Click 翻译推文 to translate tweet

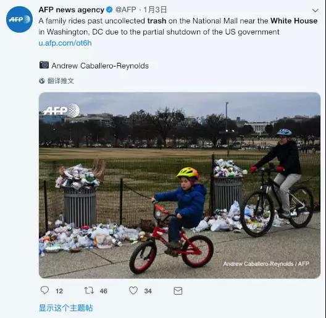pos(61,81)
